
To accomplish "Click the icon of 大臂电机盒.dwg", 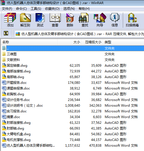I will click(4, 134).
